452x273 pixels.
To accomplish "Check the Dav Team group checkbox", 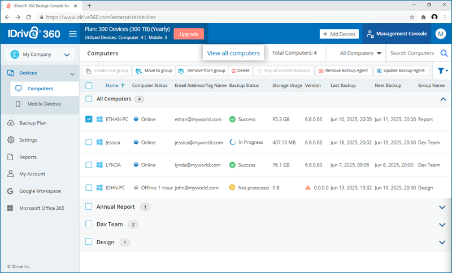I will pyautogui.click(x=89, y=224).
